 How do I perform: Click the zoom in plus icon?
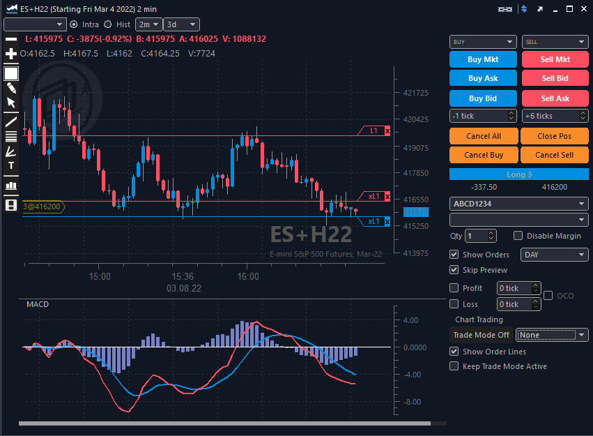[x=11, y=53]
